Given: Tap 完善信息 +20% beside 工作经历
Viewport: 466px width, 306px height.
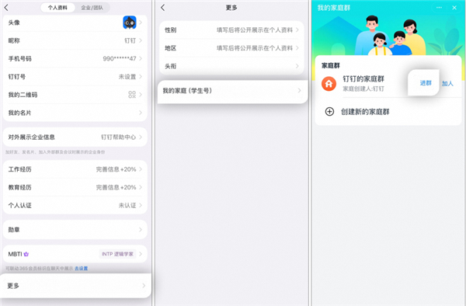Looking at the screenshot, I should [116, 169].
